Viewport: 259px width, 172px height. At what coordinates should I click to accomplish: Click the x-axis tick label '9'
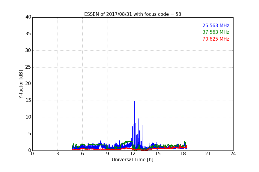pyautogui.click(x=108, y=154)
